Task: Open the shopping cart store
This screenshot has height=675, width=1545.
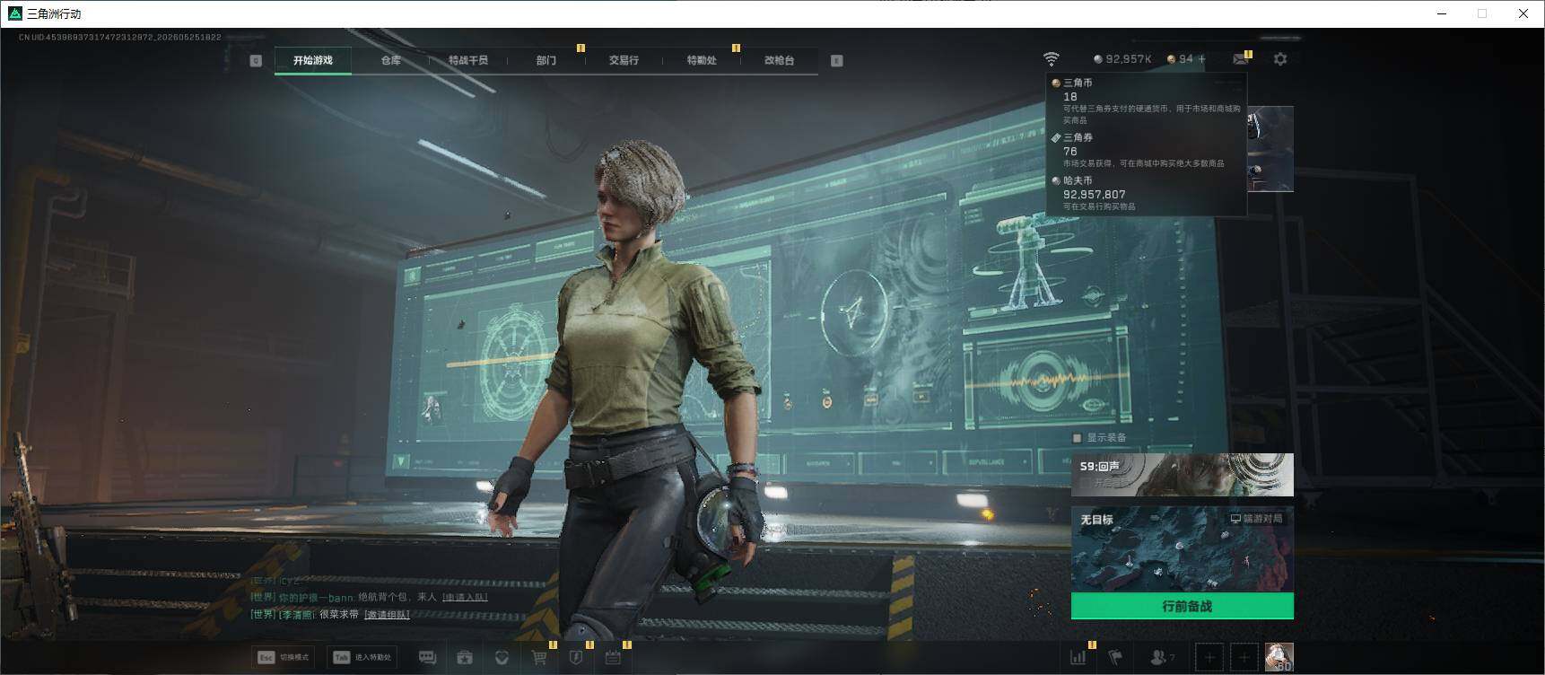Action: (539, 658)
